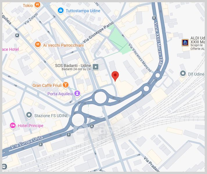Open the Tokio restaurant icon

click(x=37, y=5)
